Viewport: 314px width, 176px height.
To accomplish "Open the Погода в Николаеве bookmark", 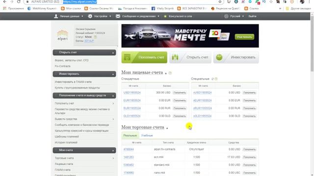I will pyautogui.click(x=132, y=8).
